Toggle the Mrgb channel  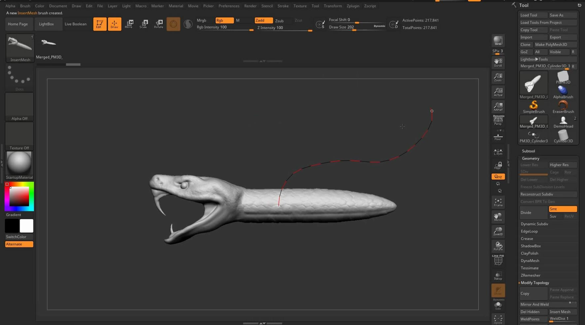[x=202, y=20]
